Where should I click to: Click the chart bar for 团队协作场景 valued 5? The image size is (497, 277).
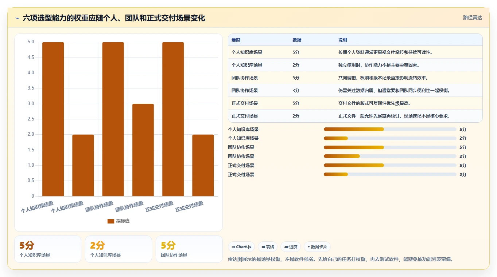point(113,119)
